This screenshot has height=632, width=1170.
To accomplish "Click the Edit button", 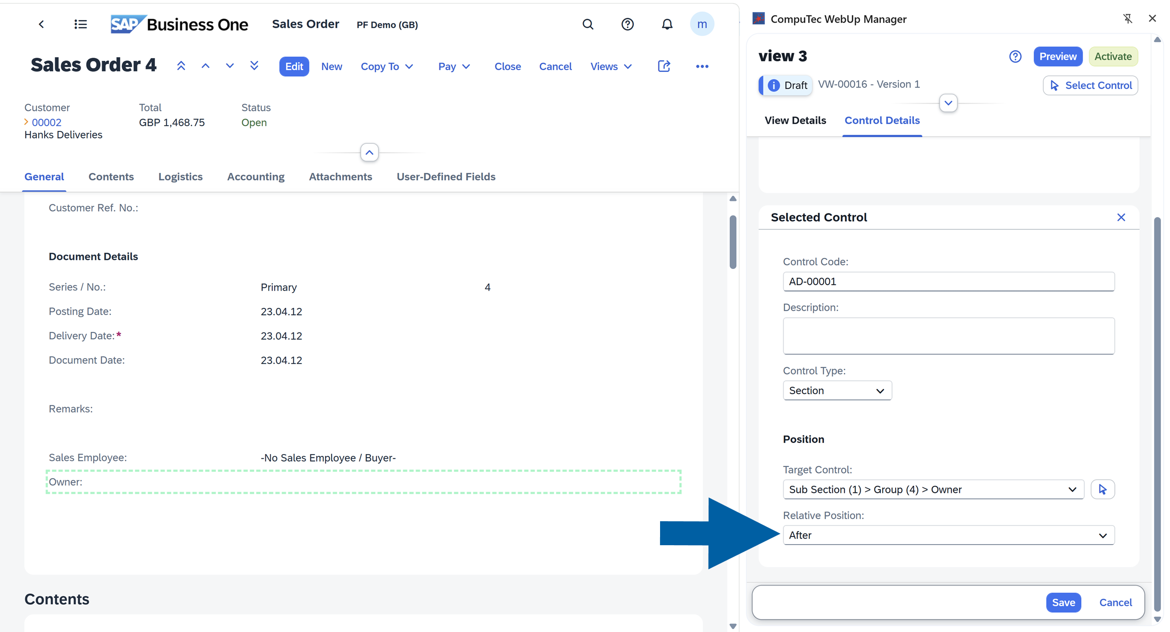I will (294, 67).
